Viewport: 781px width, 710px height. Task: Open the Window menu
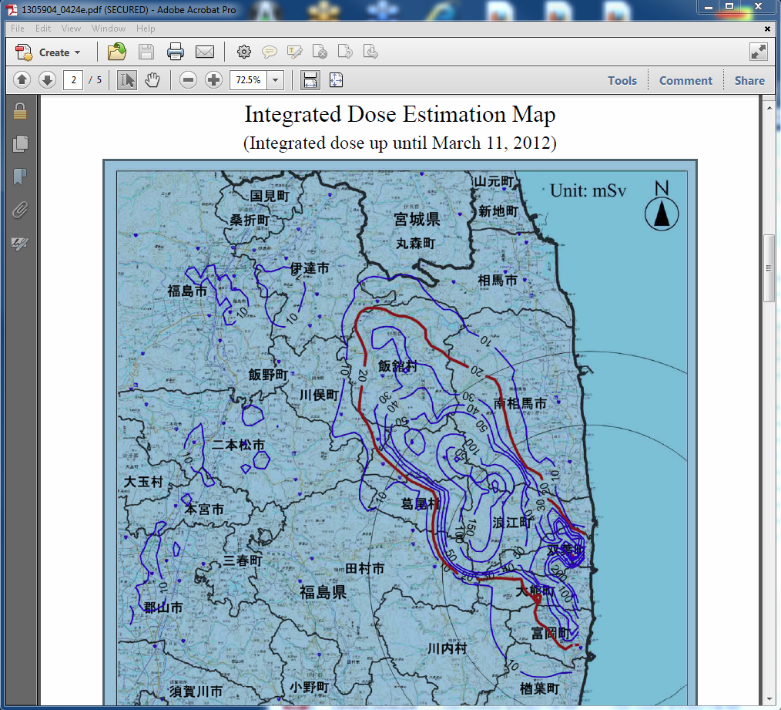(108, 29)
